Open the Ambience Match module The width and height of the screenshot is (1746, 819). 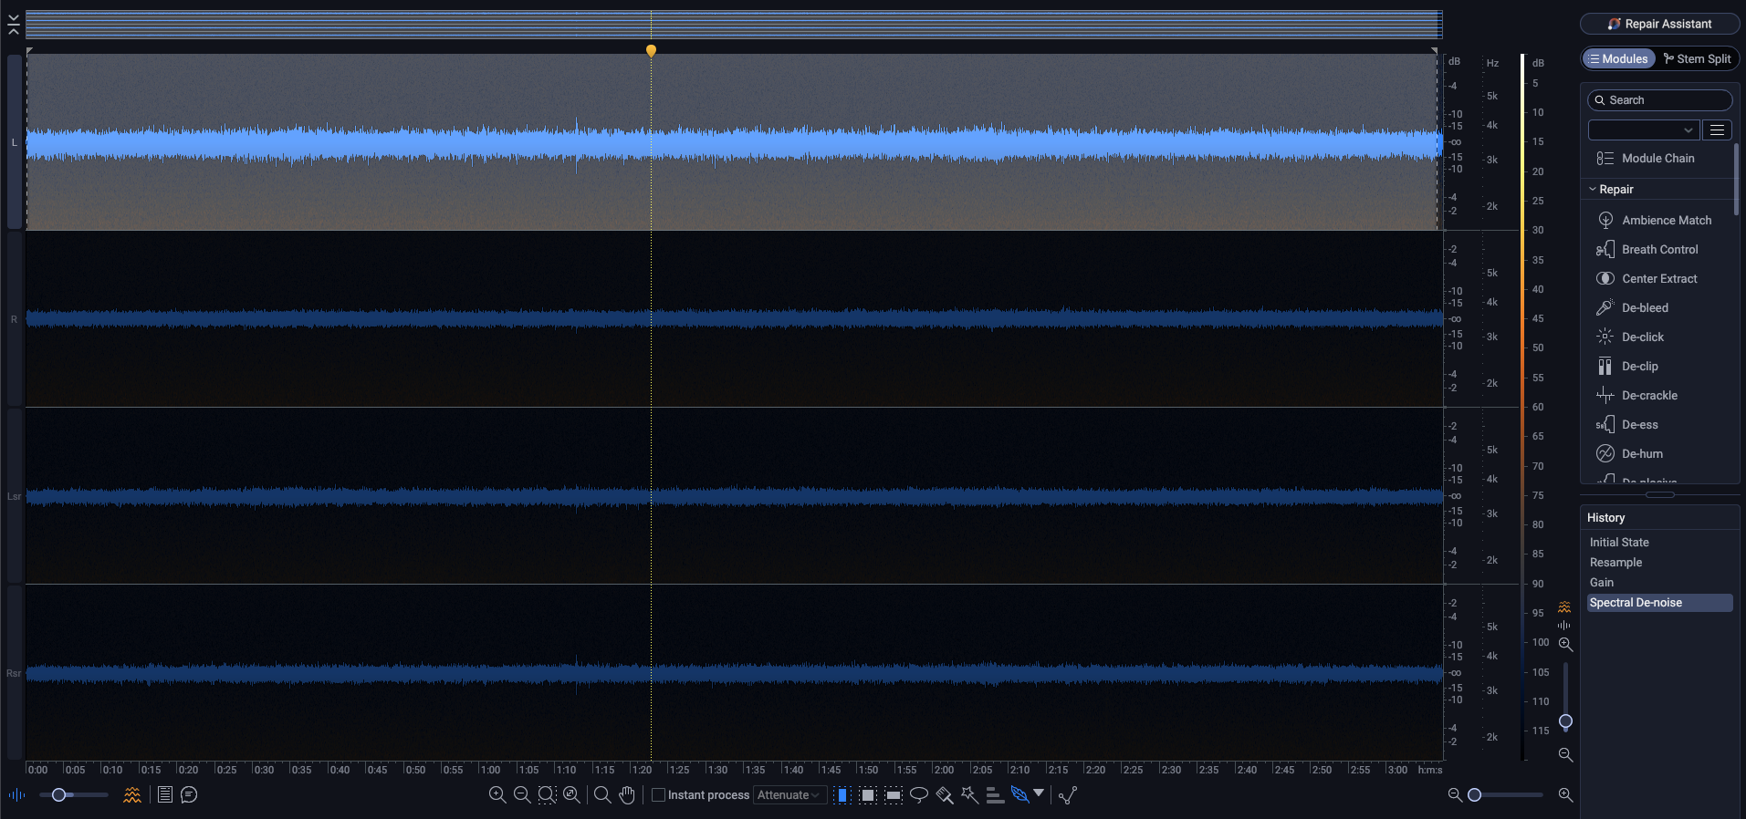click(1657, 220)
